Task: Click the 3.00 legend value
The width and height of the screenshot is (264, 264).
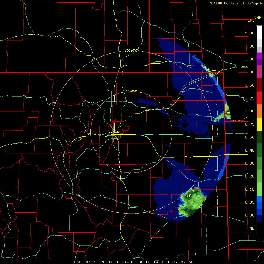Action: 250,59
